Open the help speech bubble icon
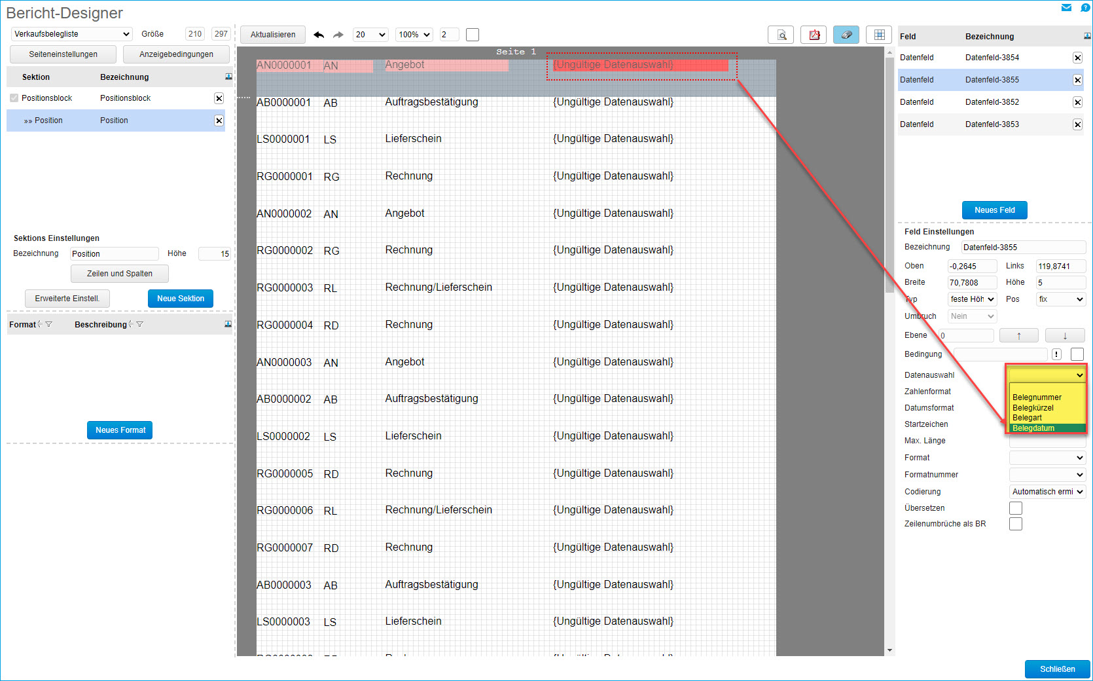 point(1084,8)
